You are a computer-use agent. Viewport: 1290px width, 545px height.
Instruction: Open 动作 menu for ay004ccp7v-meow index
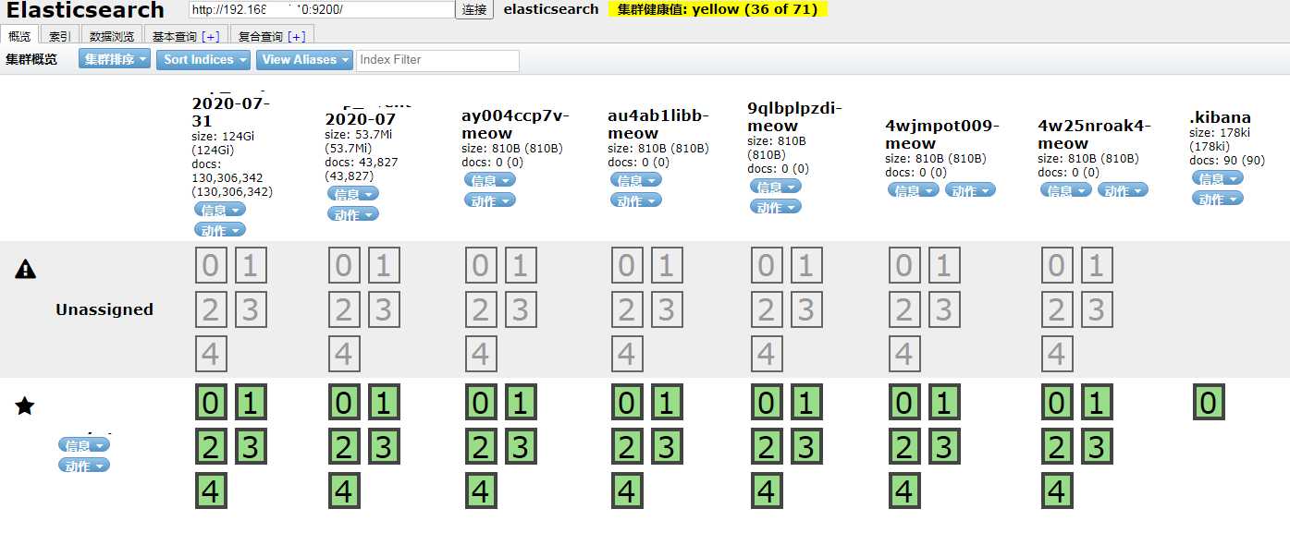(490, 200)
